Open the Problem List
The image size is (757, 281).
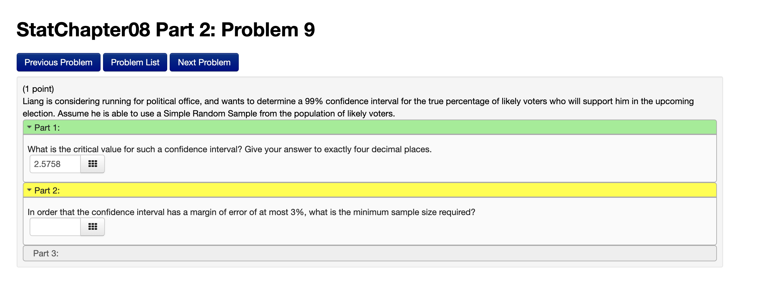pos(135,62)
